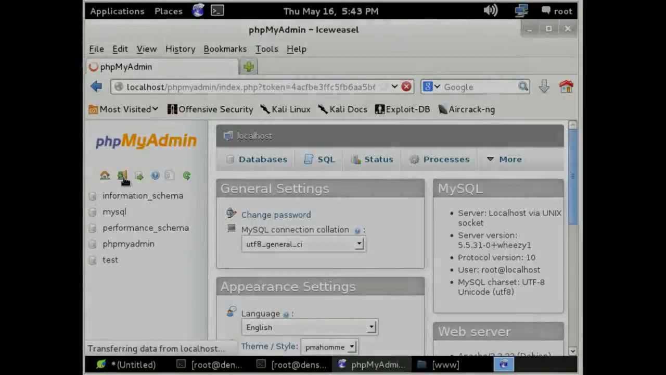Open the Bookmarks menu
This screenshot has width=666, height=375.
(225, 49)
